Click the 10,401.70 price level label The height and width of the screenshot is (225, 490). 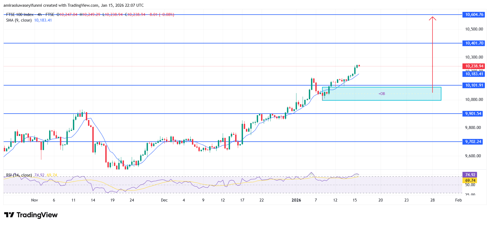tap(474, 43)
